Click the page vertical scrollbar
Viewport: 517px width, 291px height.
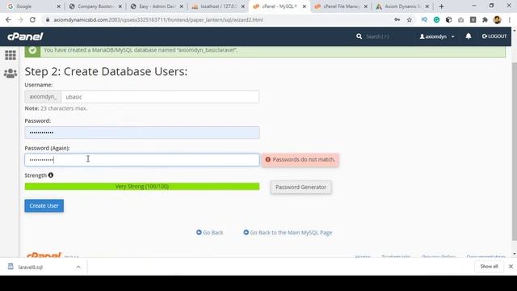pos(515,152)
